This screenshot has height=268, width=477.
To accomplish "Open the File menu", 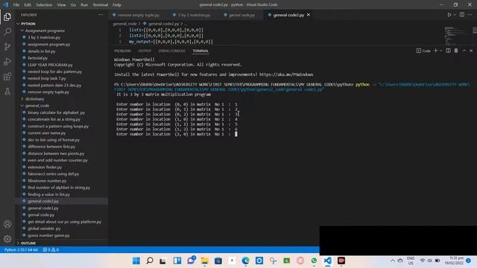I will click(x=16, y=4).
